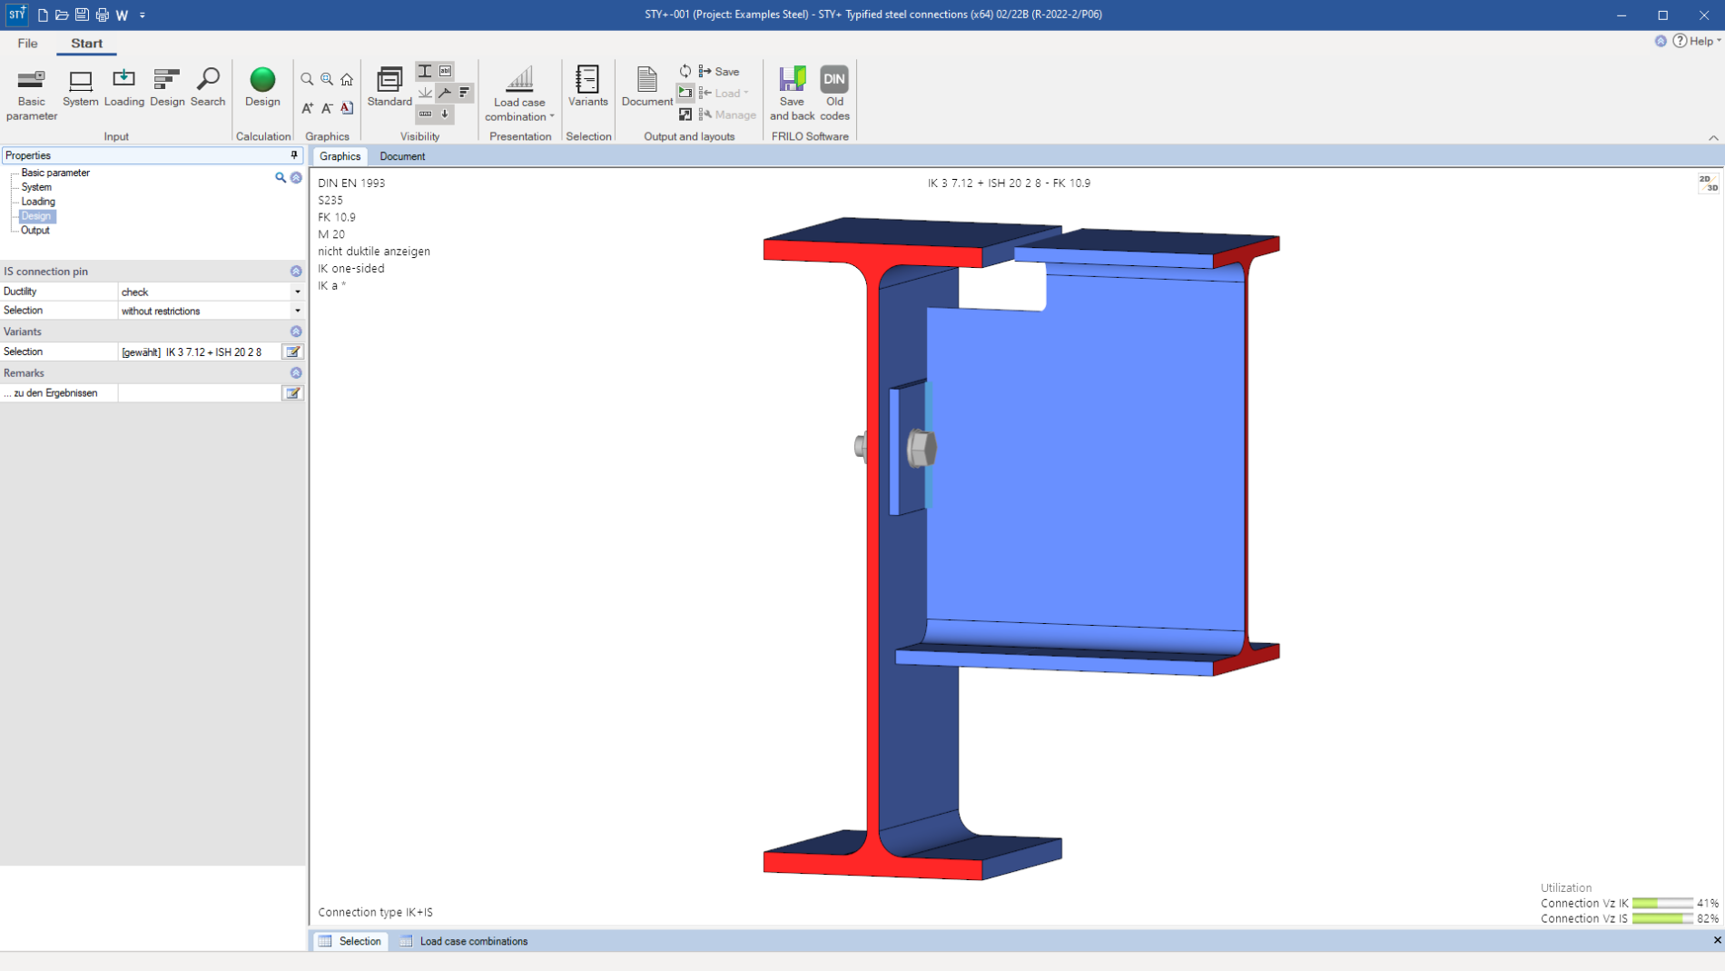Collapse the Variants properties section
1725x971 pixels.
click(x=296, y=332)
